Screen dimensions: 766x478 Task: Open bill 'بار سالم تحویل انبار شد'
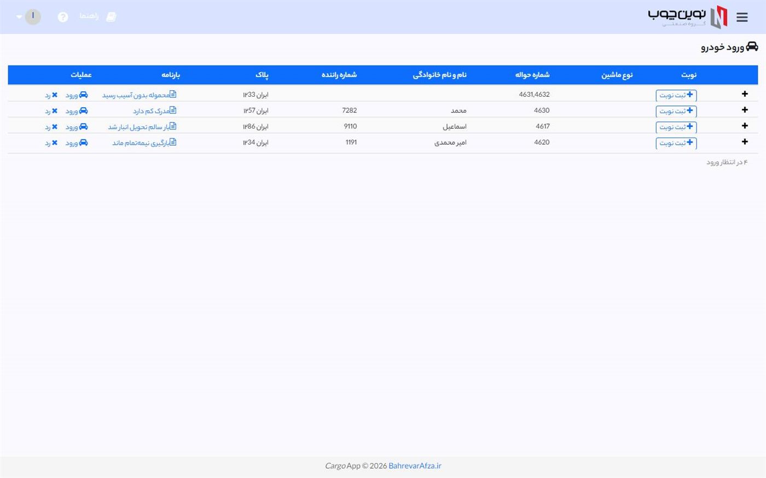coord(142,127)
